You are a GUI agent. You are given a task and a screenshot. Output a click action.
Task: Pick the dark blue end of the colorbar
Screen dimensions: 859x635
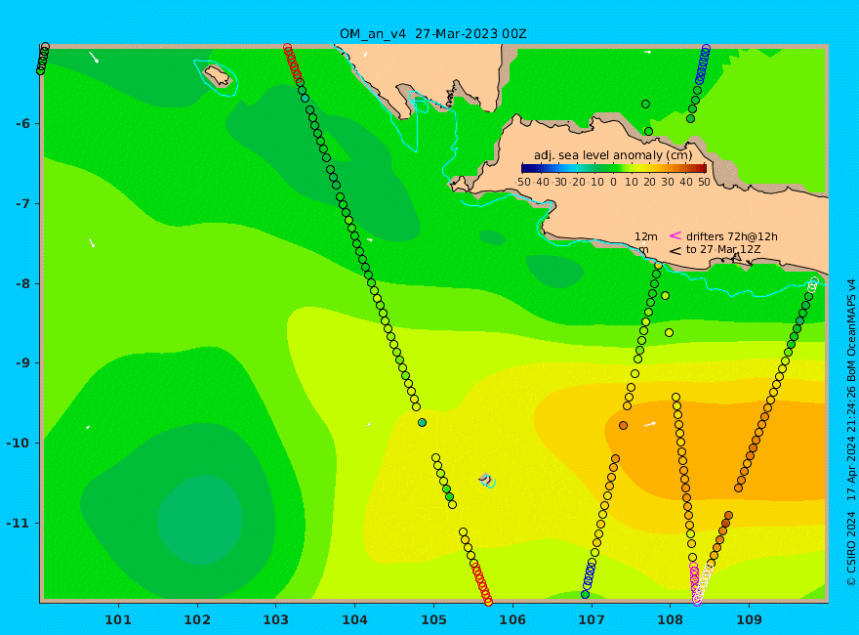pos(526,168)
